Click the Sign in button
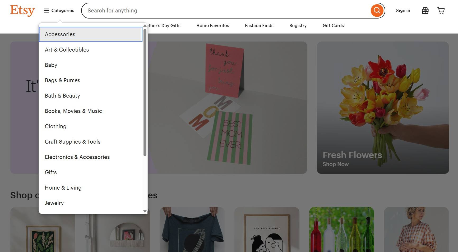 (x=403, y=11)
